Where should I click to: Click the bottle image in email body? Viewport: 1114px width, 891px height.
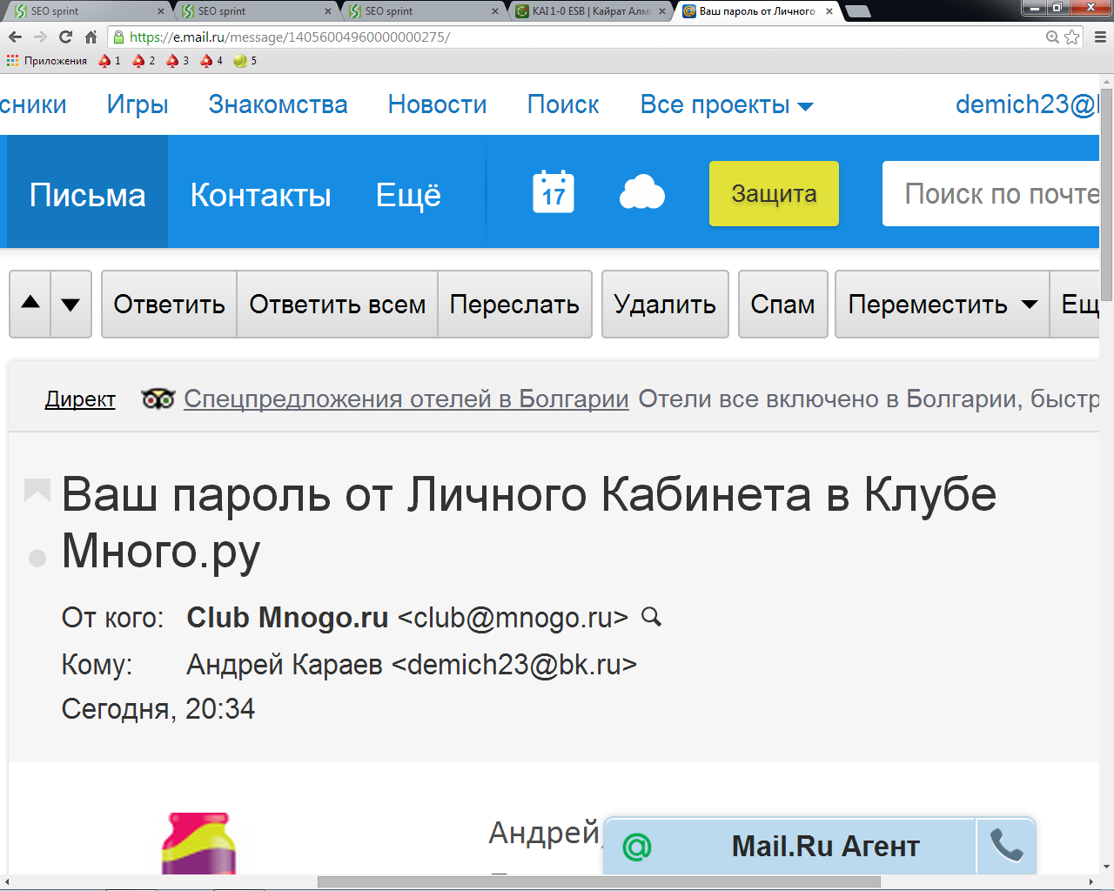pyautogui.click(x=198, y=843)
